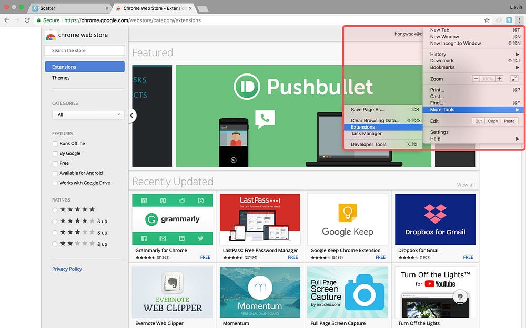Click Cut in the Edit row
The image size is (526, 328).
point(478,121)
